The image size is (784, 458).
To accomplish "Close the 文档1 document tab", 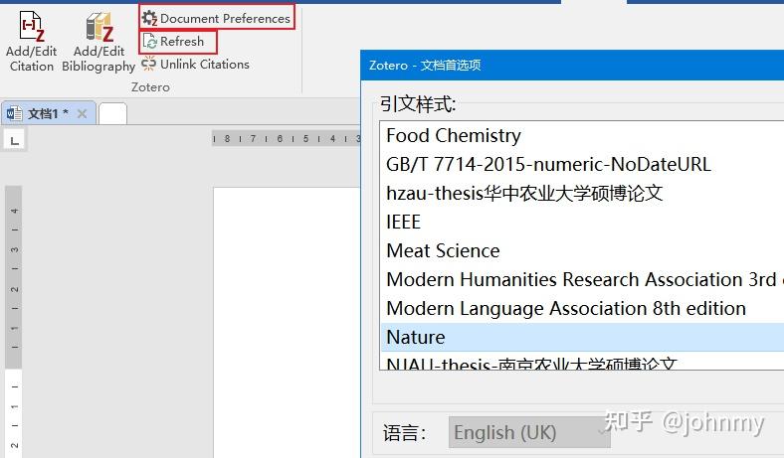I will pos(82,114).
